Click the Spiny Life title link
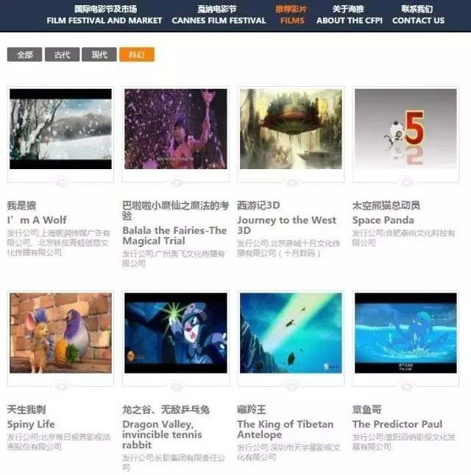Image resolution: width=471 pixels, height=475 pixels. (31, 424)
